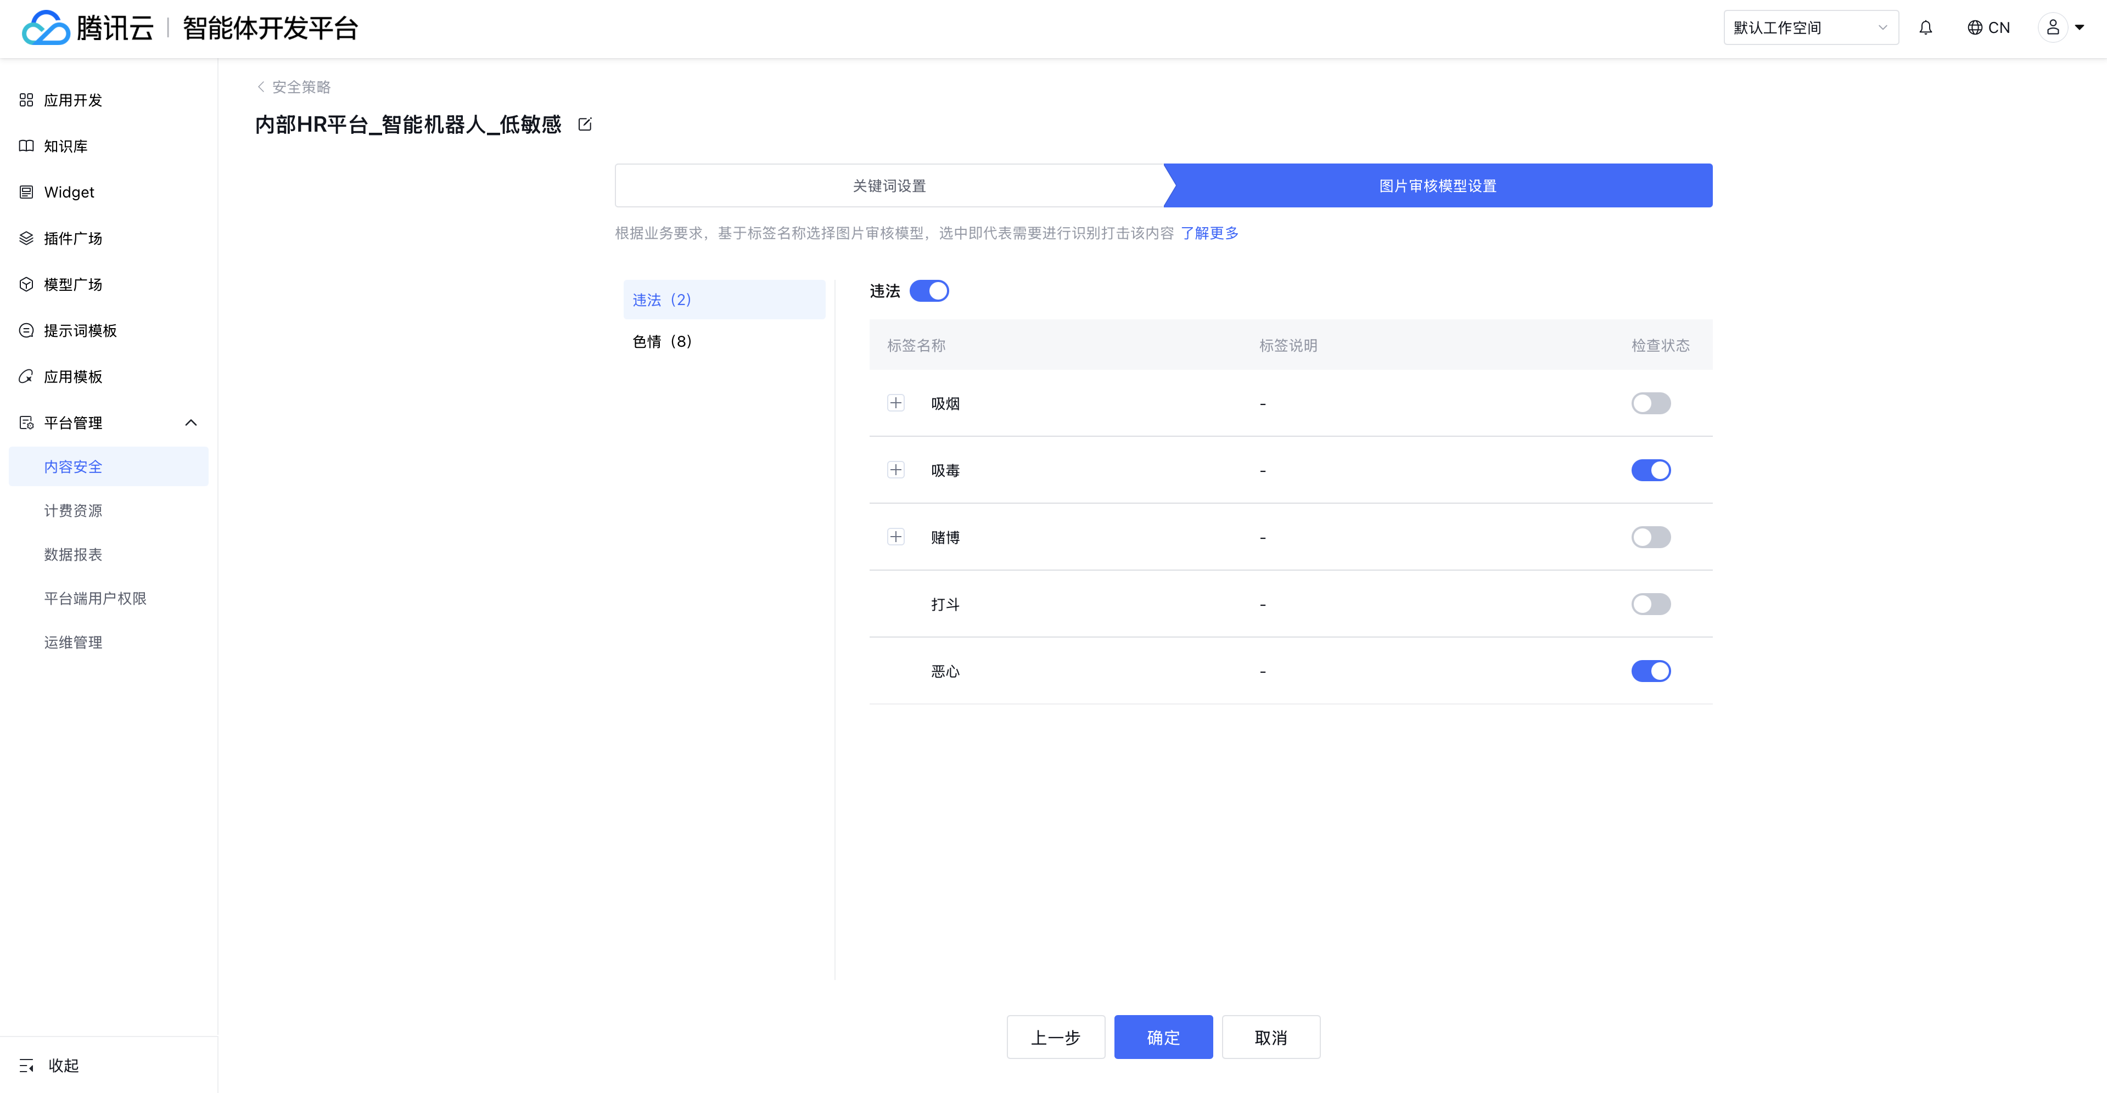2107x1093 pixels.
Task: Expand the 赌博 row sub-labels
Action: 895,537
